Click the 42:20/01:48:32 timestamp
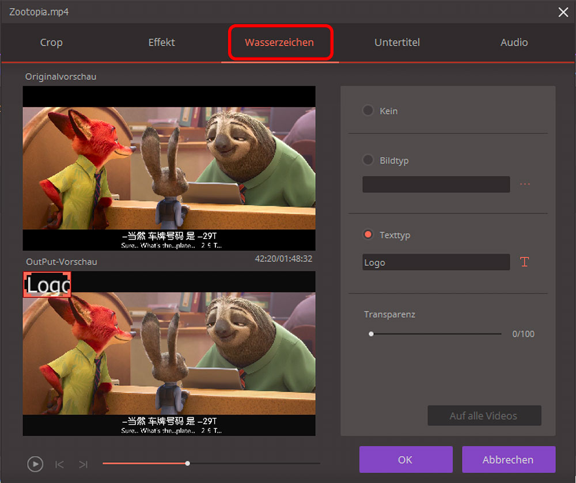576x483 pixels. tap(283, 258)
